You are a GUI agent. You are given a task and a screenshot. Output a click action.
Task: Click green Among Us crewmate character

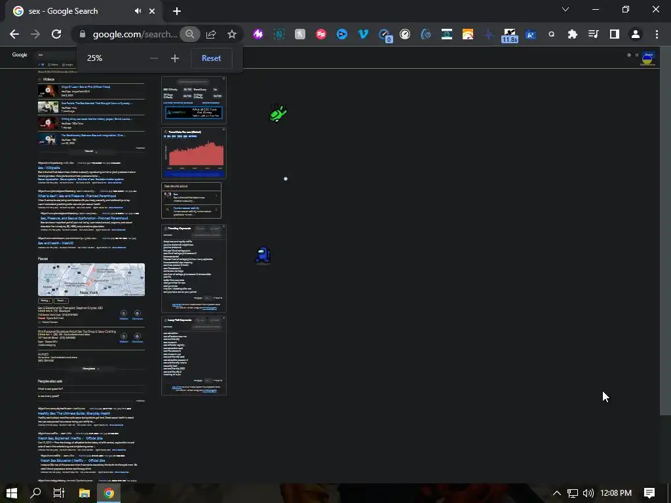(x=278, y=114)
